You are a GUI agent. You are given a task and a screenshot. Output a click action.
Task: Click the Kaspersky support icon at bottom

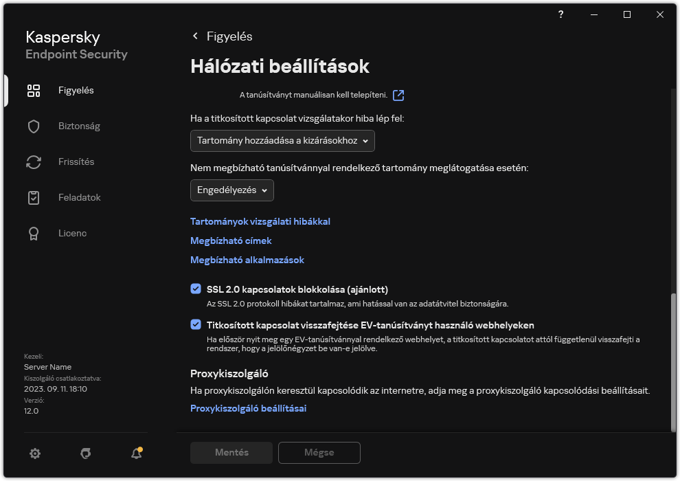(x=85, y=454)
